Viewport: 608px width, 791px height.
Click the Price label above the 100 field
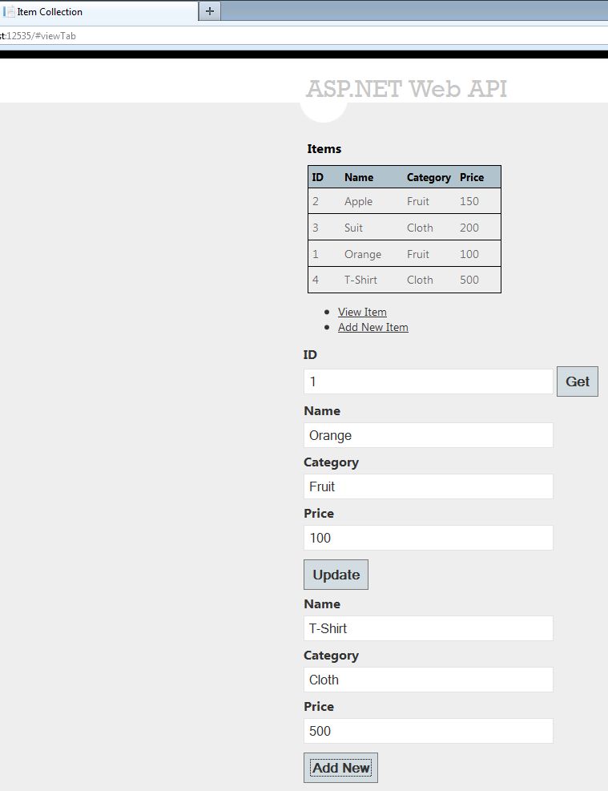[319, 514]
